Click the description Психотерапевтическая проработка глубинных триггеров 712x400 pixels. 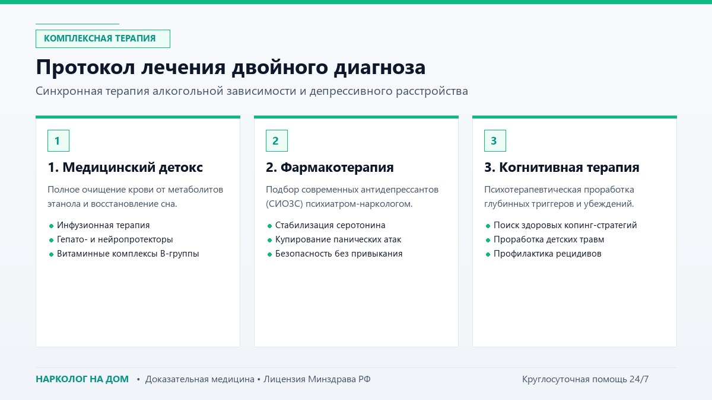click(560, 197)
